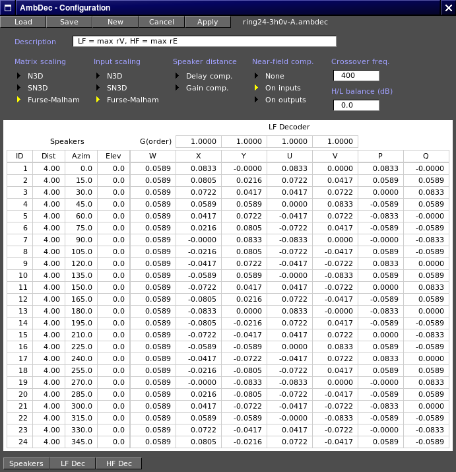Cancel the configuration changes
Viewport: 456px width, 472px height.
(162, 22)
